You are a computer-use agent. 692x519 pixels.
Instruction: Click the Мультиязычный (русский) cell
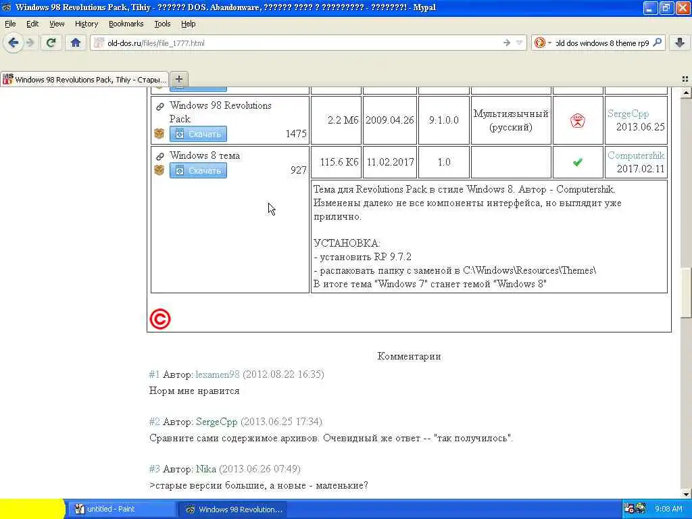tap(511, 120)
